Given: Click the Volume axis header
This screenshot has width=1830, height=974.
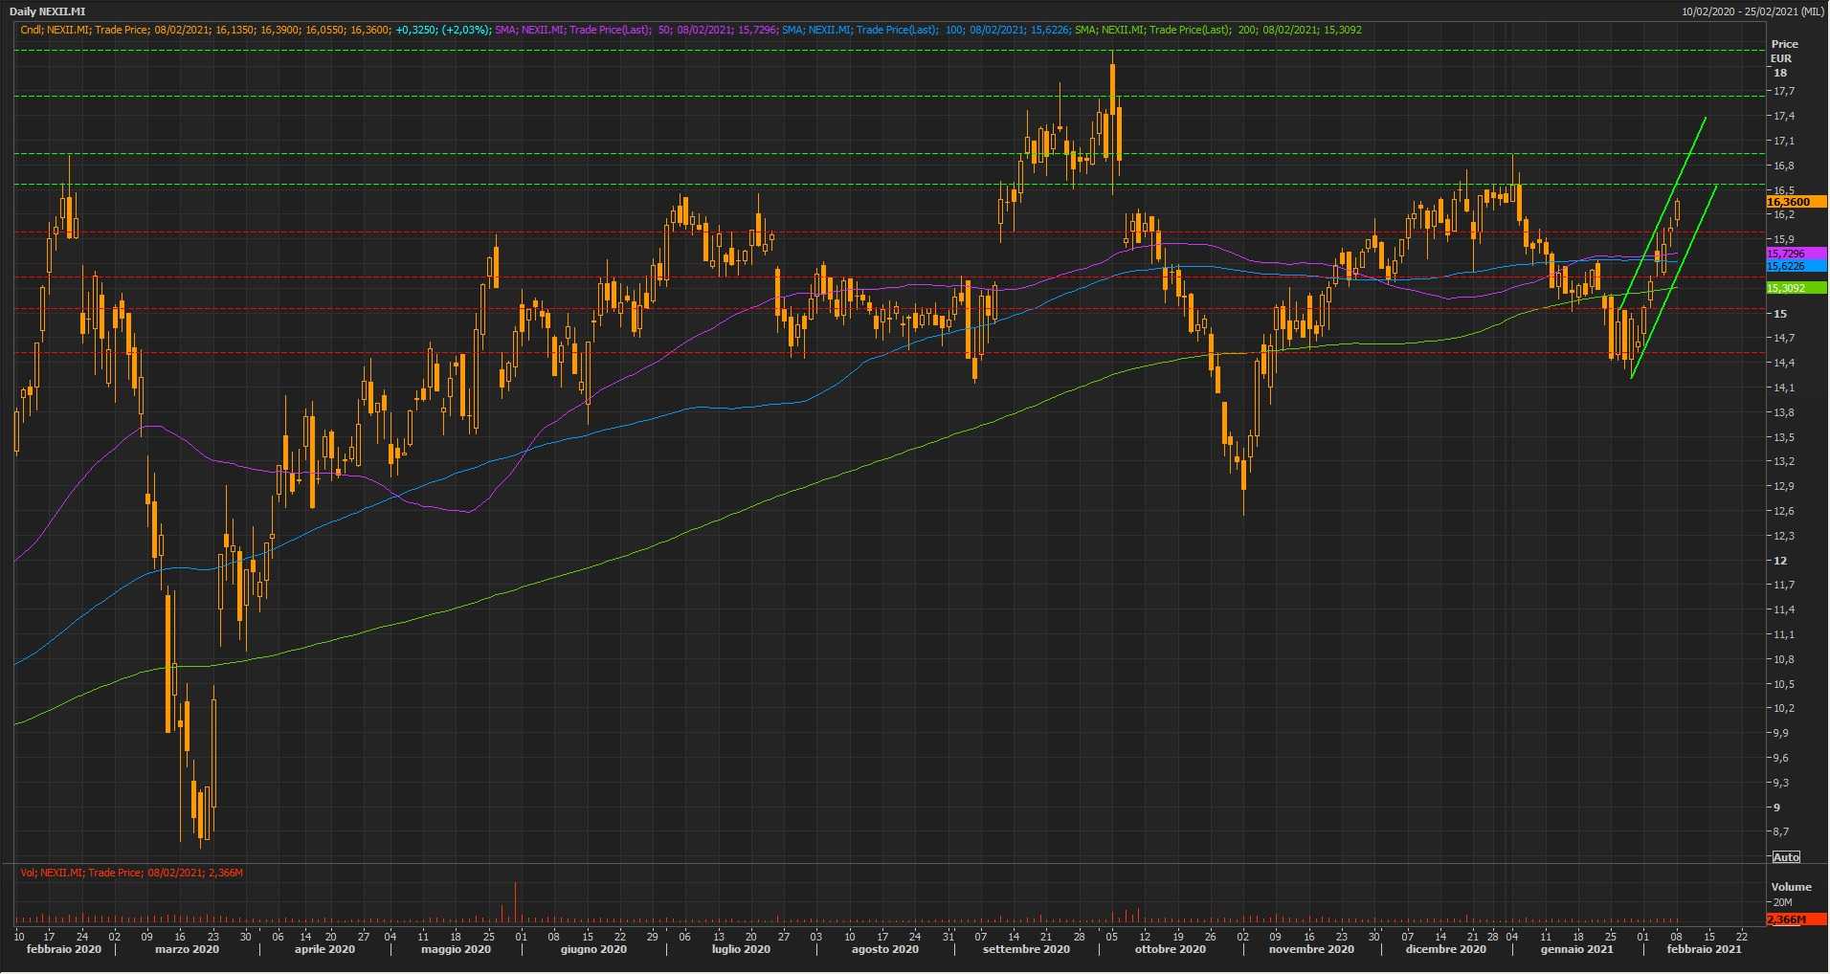Looking at the screenshot, I should click(1791, 887).
